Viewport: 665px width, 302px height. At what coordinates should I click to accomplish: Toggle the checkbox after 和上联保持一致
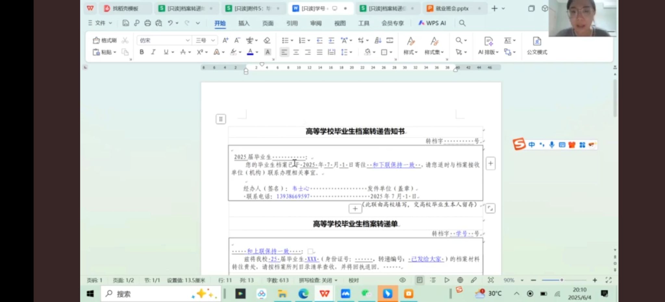(310, 251)
